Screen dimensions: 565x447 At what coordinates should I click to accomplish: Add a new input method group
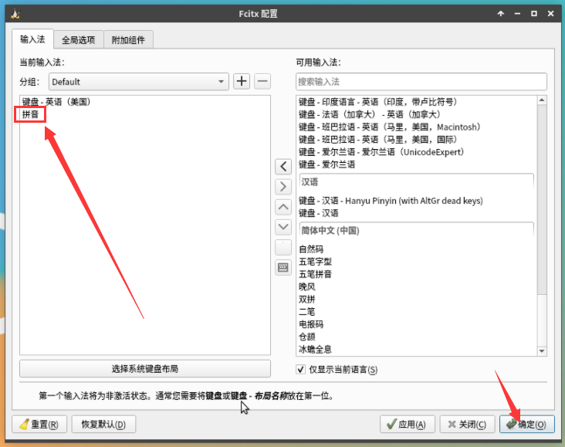click(x=242, y=82)
